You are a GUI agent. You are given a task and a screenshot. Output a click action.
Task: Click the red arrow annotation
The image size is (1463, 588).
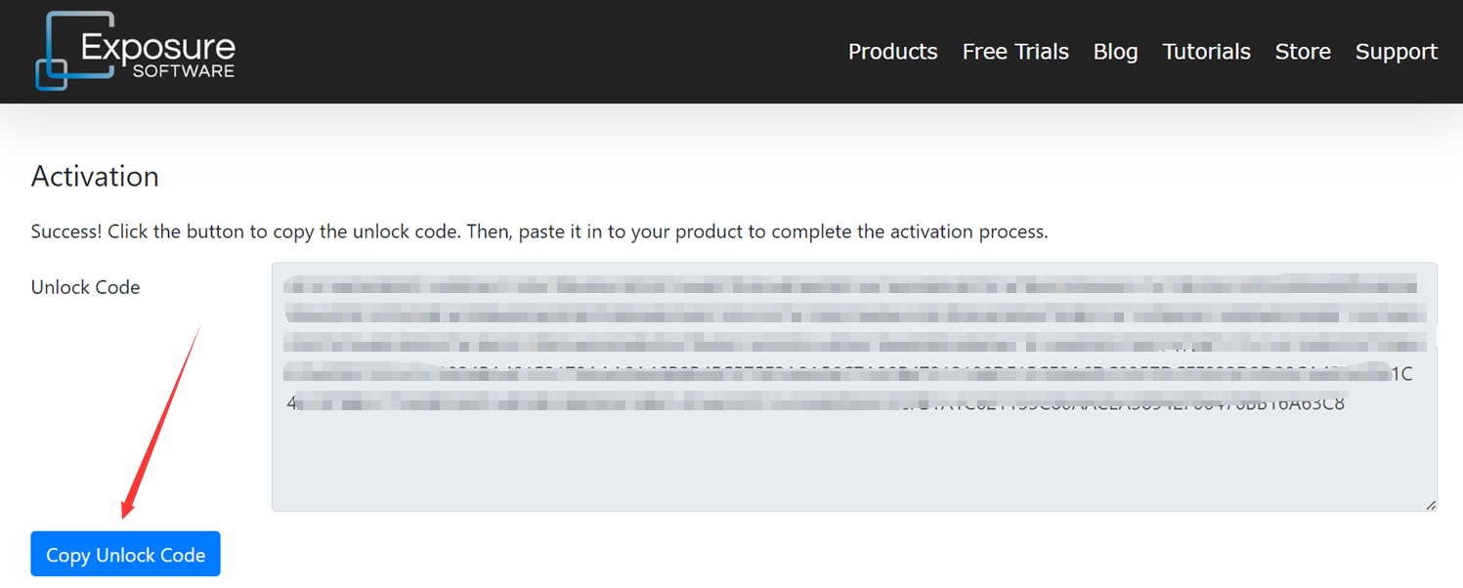tap(161, 420)
